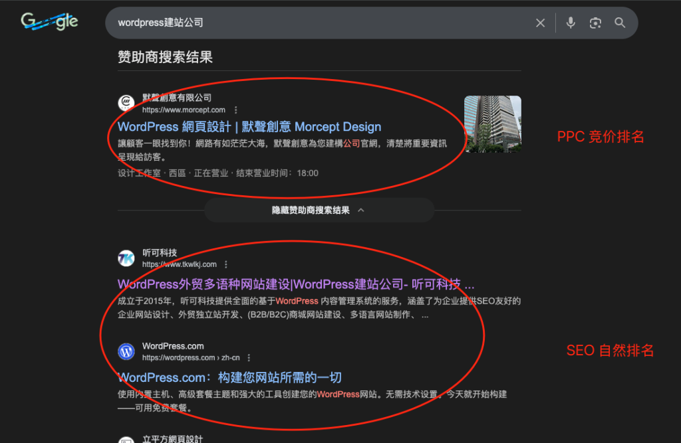The width and height of the screenshot is (681, 443).
Task: Open the 听可科技 WordPress外贸多语种网站建设 result
Action: [x=296, y=284]
